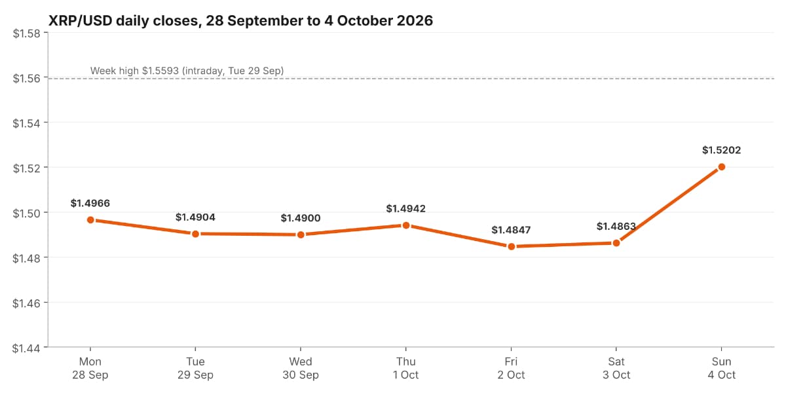Select the Tue 29 Sep data marker

(x=195, y=234)
